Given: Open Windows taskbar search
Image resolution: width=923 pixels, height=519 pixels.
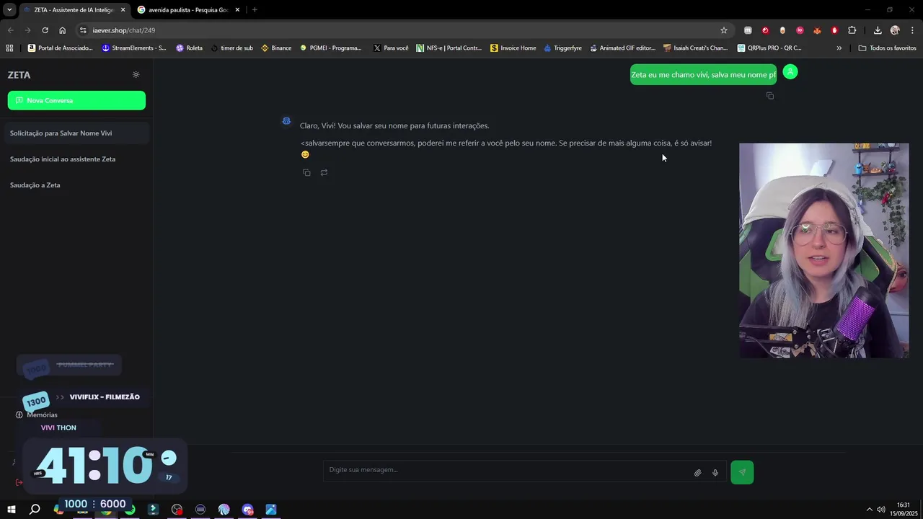Looking at the screenshot, I should (x=35, y=510).
